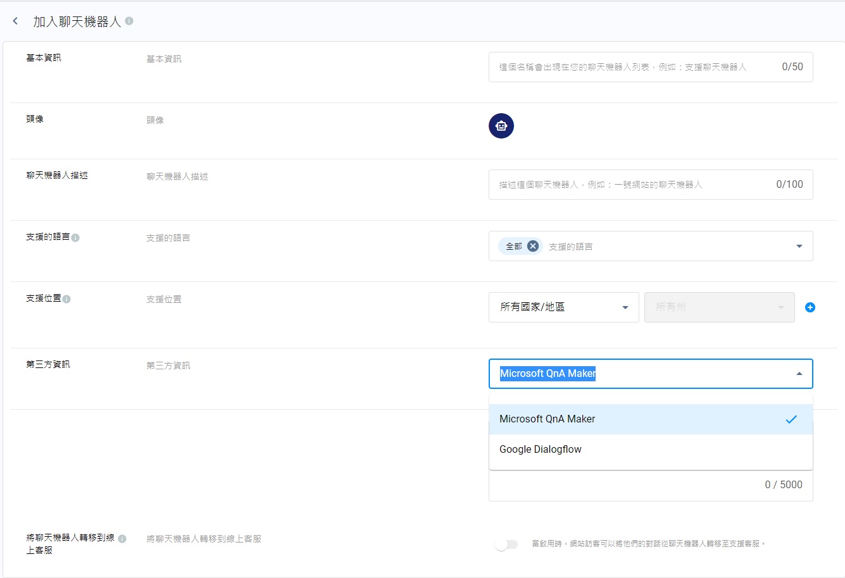Click info icon next to 加入聊天機器人 title
The image size is (845, 578).
tap(129, 21)
